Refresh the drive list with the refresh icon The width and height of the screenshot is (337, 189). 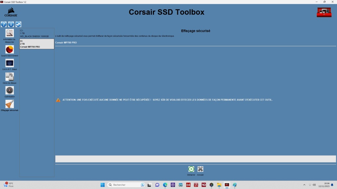(18, 24)
